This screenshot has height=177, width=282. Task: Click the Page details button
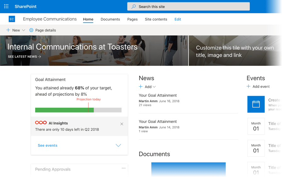[x=42, y=30]
